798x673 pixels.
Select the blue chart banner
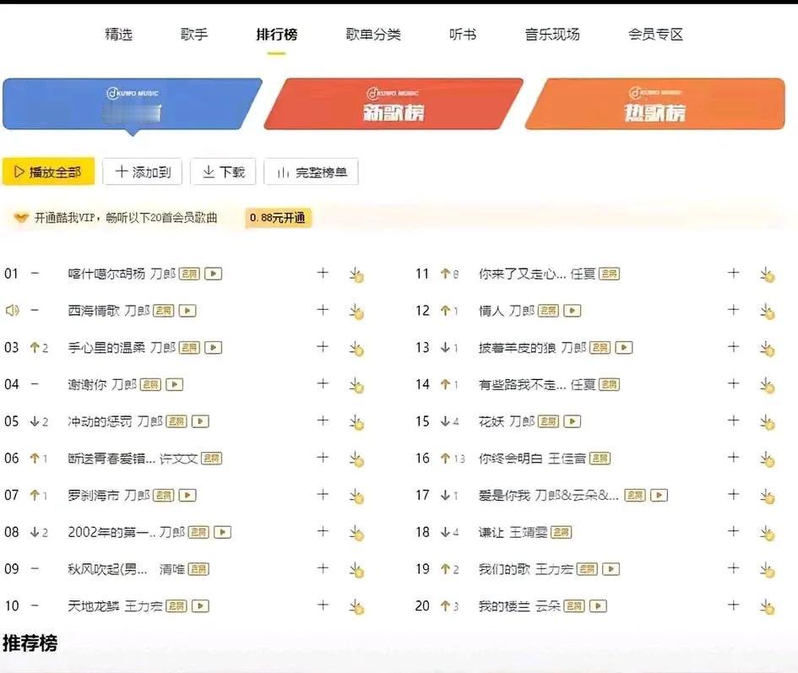pos(133,104)
